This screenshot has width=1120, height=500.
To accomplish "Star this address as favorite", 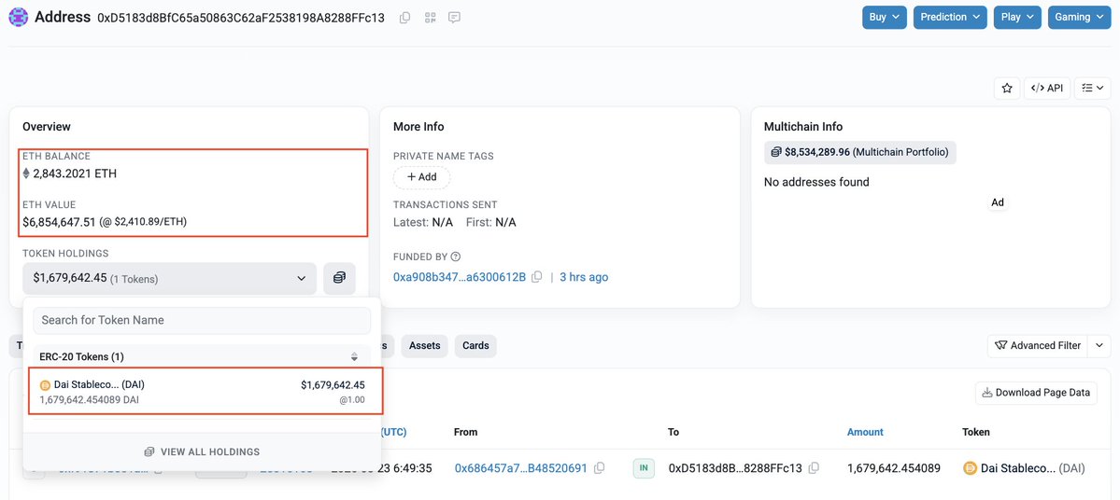I will click(x=1006, y=88).
